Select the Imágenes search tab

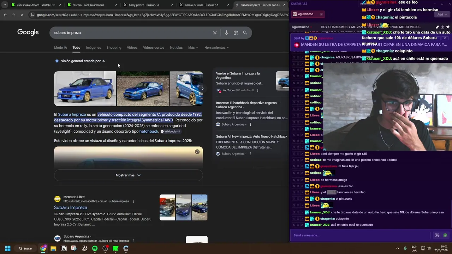pos(93,48)
